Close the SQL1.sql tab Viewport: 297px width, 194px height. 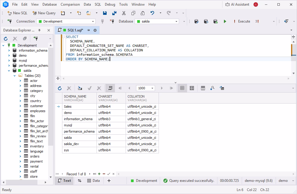tap(95, 30)
